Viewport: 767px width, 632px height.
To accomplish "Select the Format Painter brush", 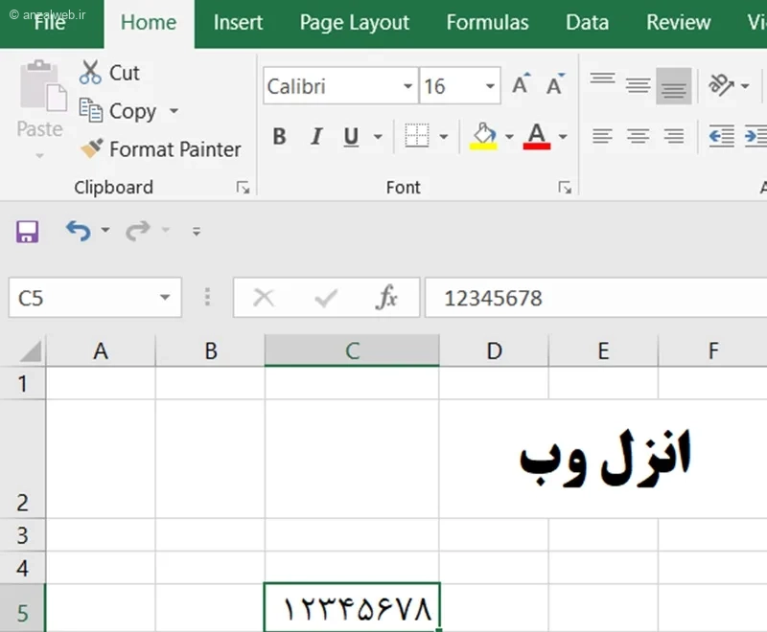I will [91, 148].
